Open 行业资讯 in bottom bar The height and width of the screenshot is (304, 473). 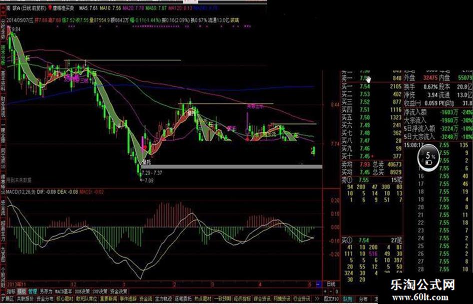tap(302, 299)
